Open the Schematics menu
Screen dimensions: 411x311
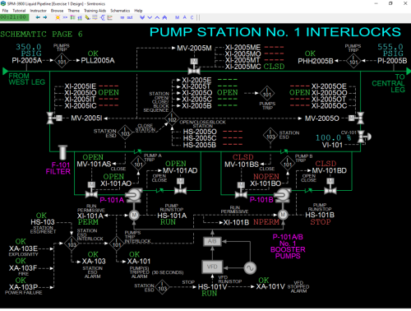pyautogui.click(x=120, y=11)
